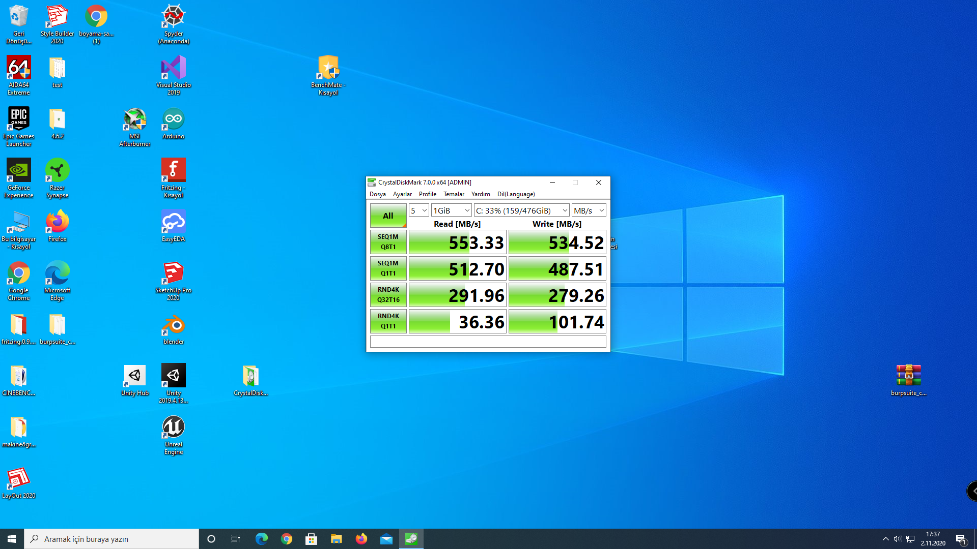The image size is (977, 549).
Task: Open the C: drive selection dropdown
Action: point(521,210)
